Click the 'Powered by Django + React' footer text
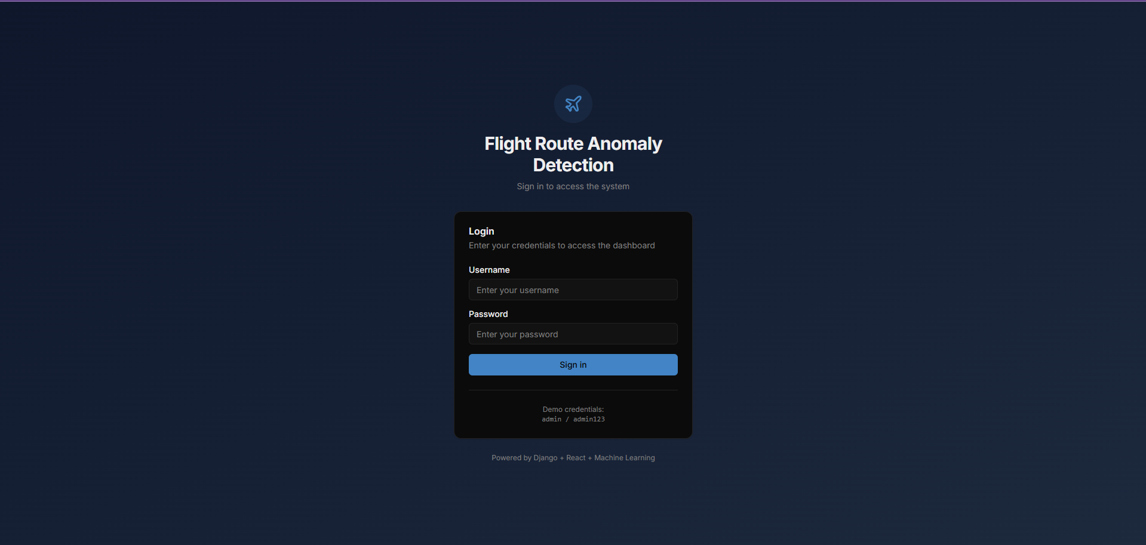 coord(573,457)
